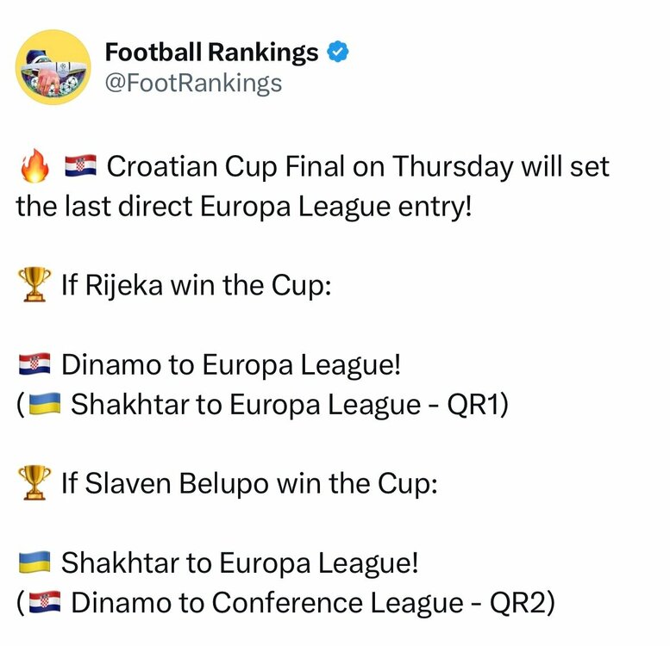The height and width of the screenshot is (646, 670).
Task: Click the Croatian flag beside Croatian Cup Final
Action: (83, 167)
